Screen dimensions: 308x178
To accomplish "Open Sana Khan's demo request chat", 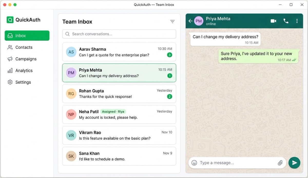I will (119, 156).
